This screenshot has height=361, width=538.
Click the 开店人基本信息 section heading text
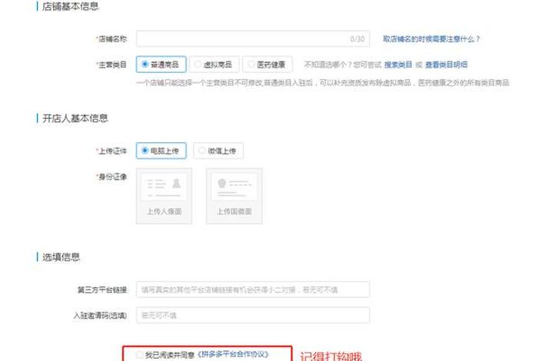click(x=75, y=118)
